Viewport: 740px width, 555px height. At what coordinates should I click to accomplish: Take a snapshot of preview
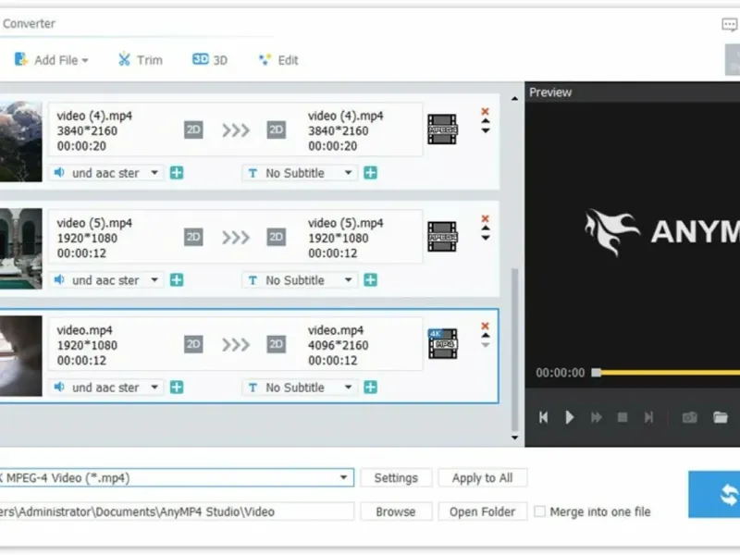pyautogui.click(x=689, y=417)
